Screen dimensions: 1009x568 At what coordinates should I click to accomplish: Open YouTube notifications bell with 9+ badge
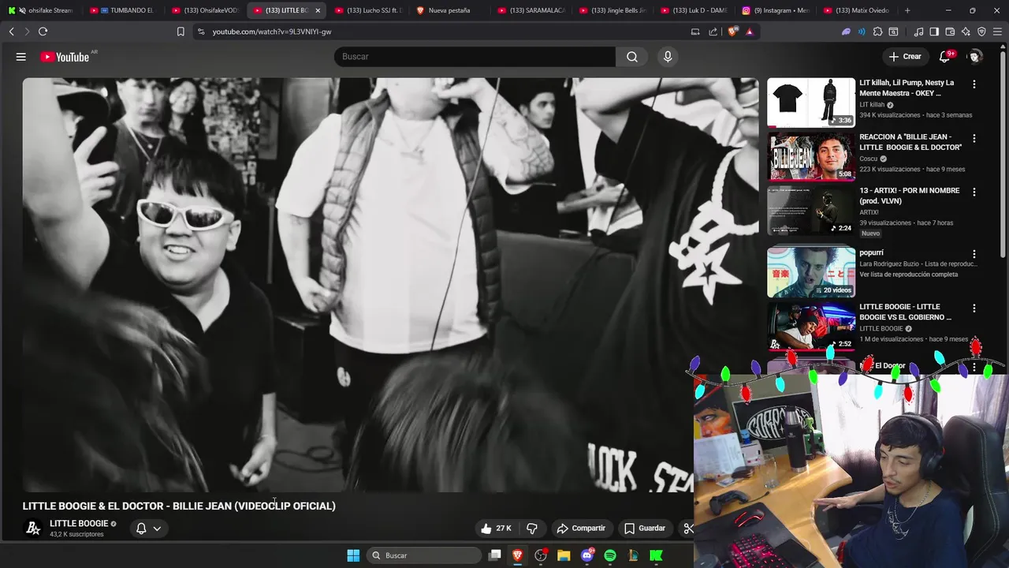tap(945, 57)
